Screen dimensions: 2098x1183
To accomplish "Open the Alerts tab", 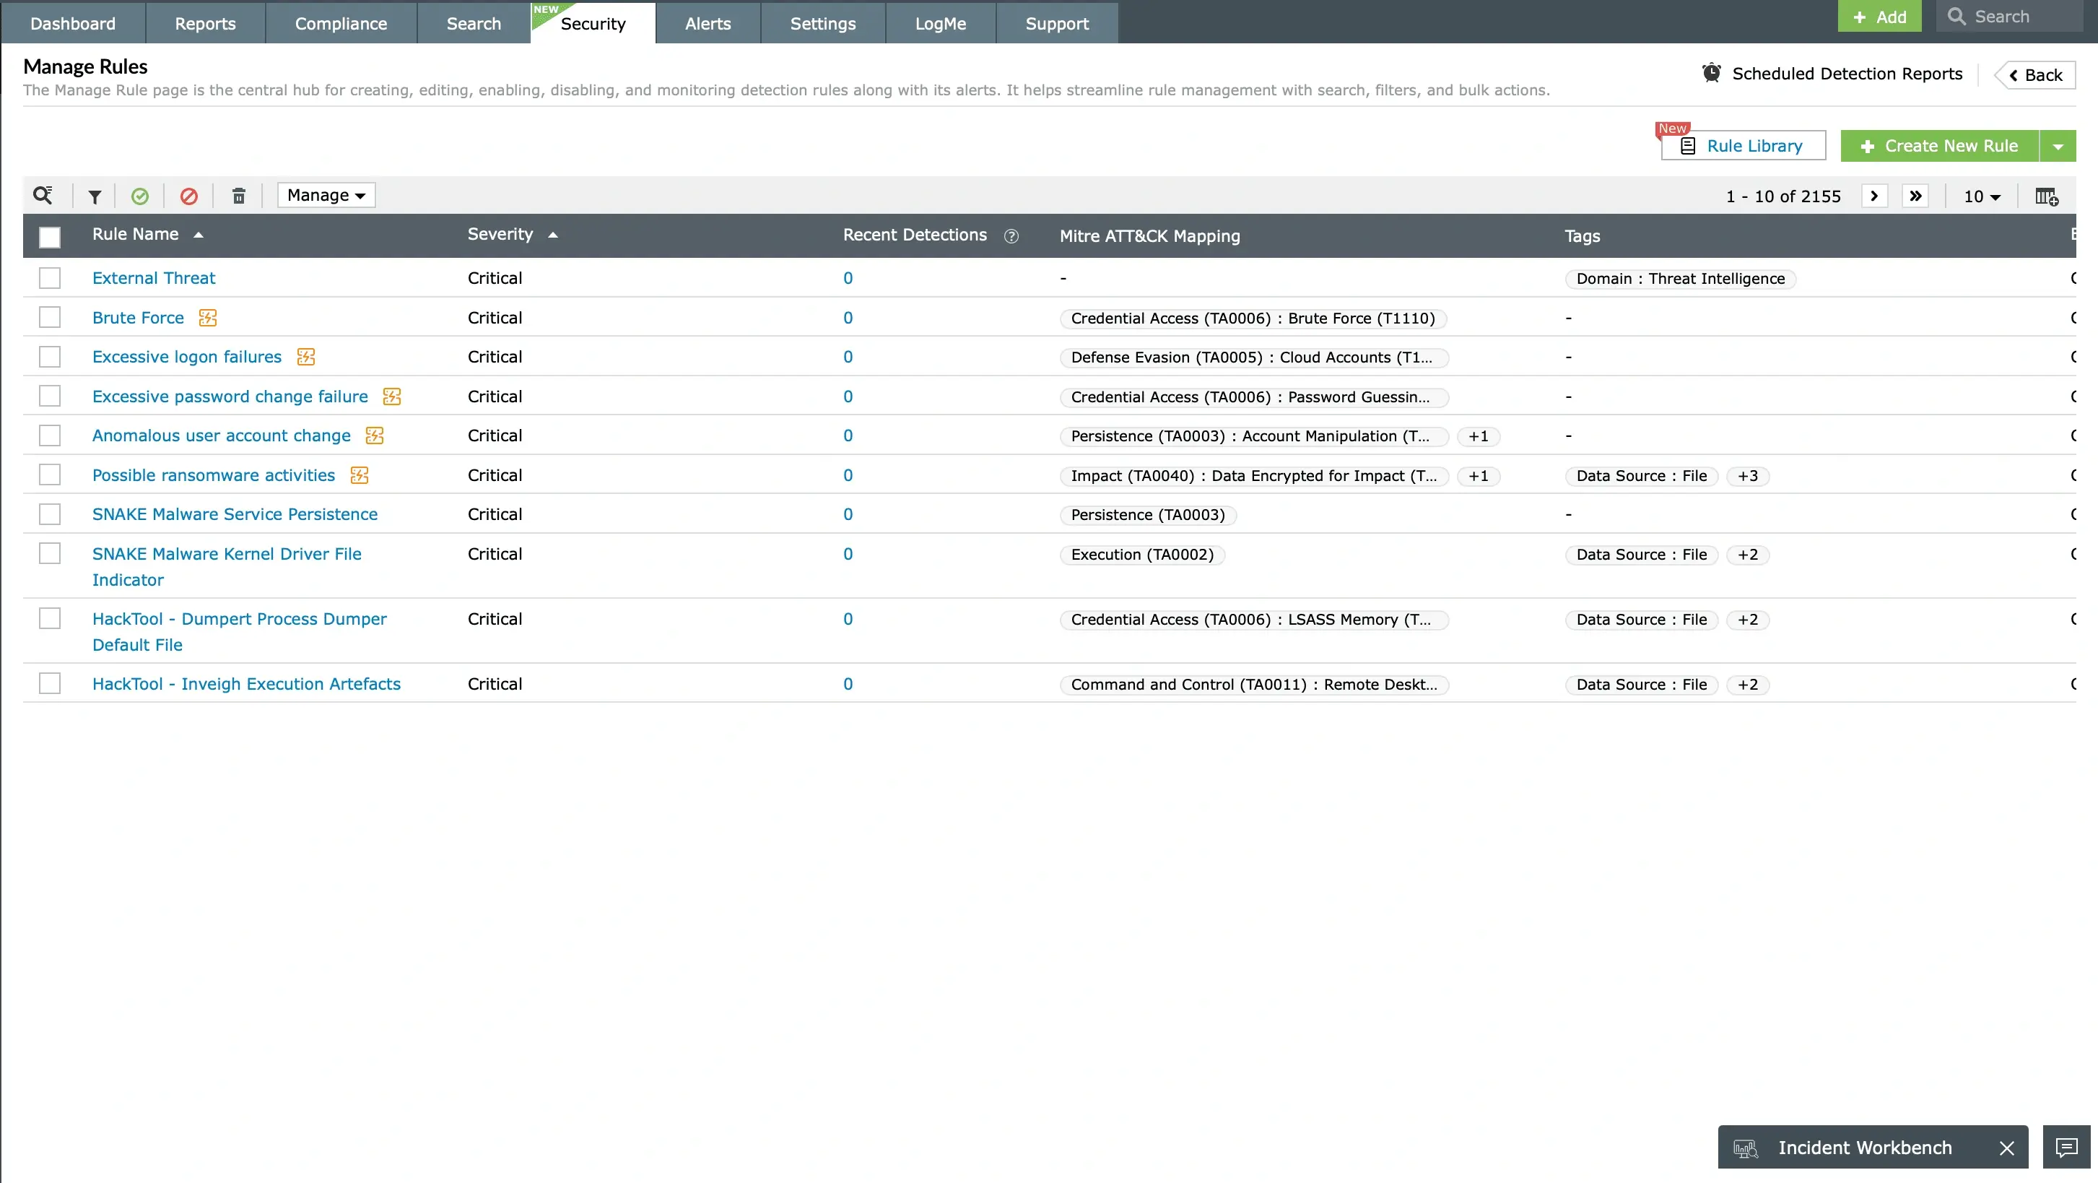I will pyautogui.click(x=708, y=24).
